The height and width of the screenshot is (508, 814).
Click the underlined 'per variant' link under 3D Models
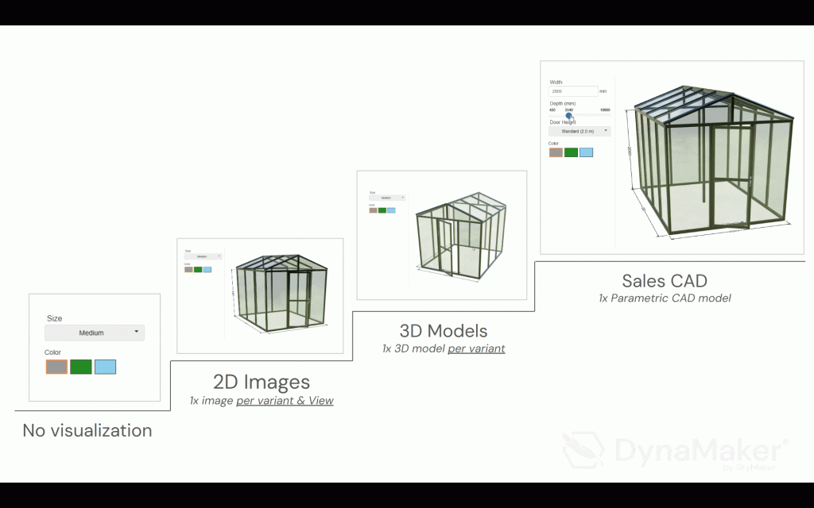point(476,348)
